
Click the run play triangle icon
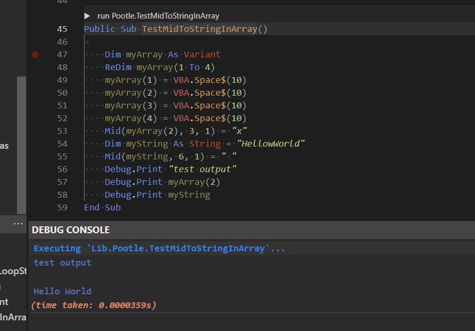[x=87, y=16]
